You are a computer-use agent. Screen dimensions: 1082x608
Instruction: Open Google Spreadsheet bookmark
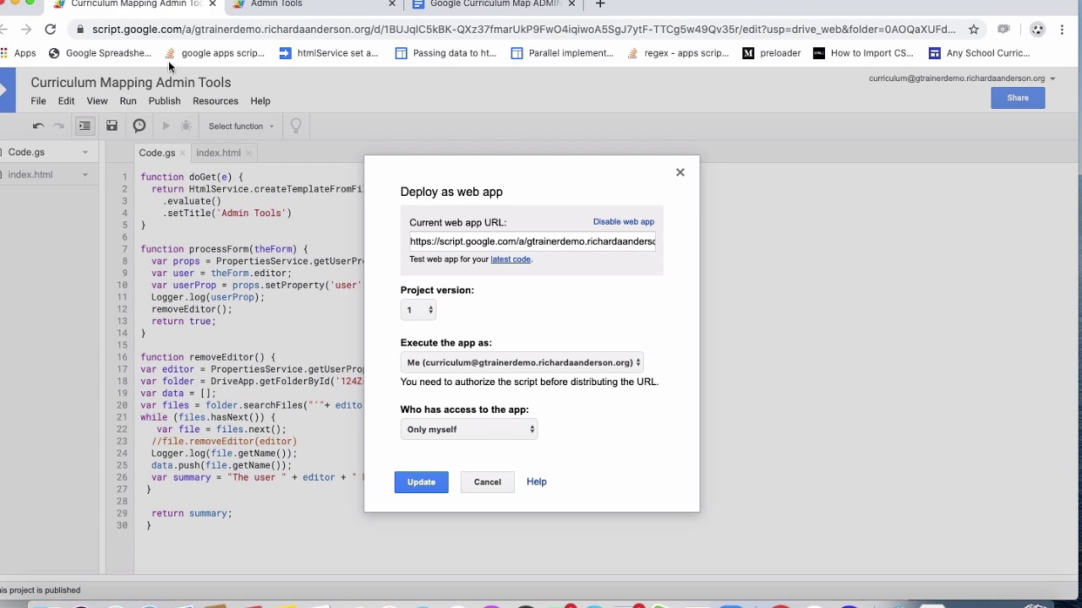point(100,53)
